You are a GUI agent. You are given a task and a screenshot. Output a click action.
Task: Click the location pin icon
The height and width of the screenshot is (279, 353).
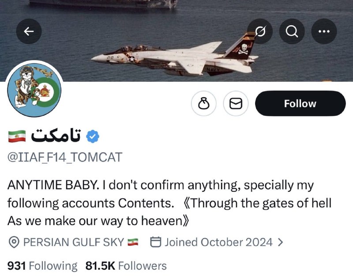click(14, 242)
